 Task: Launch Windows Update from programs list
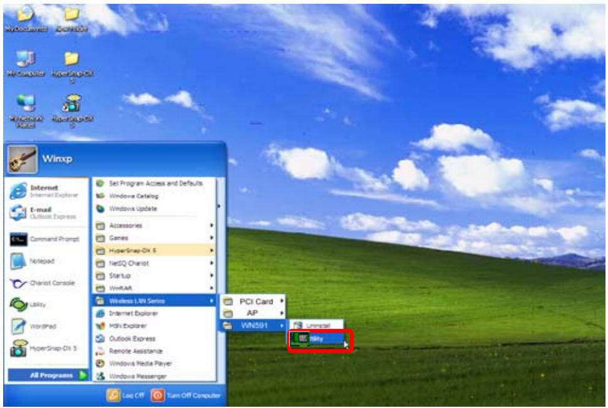coord(154,209)
